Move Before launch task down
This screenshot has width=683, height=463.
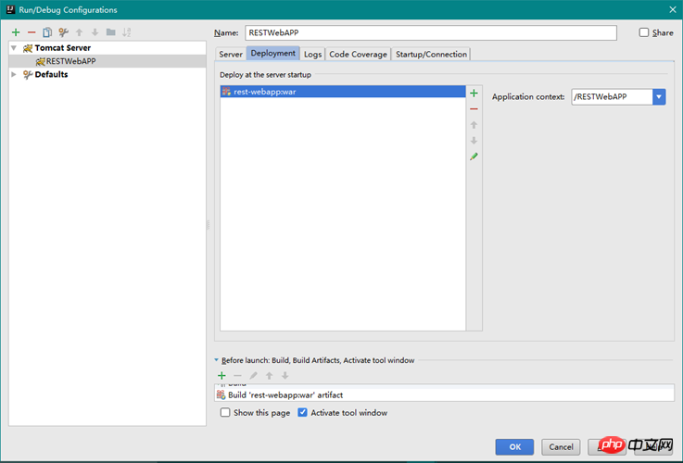(x=285, y=376)
